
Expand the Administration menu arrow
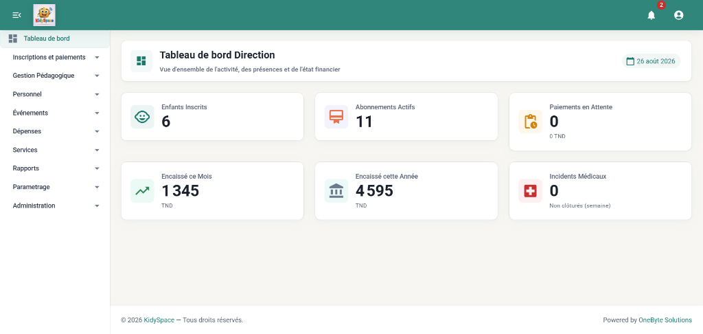[x=97, y=205]
